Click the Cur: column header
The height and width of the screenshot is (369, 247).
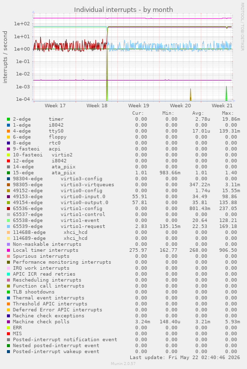tap(138, 113)
